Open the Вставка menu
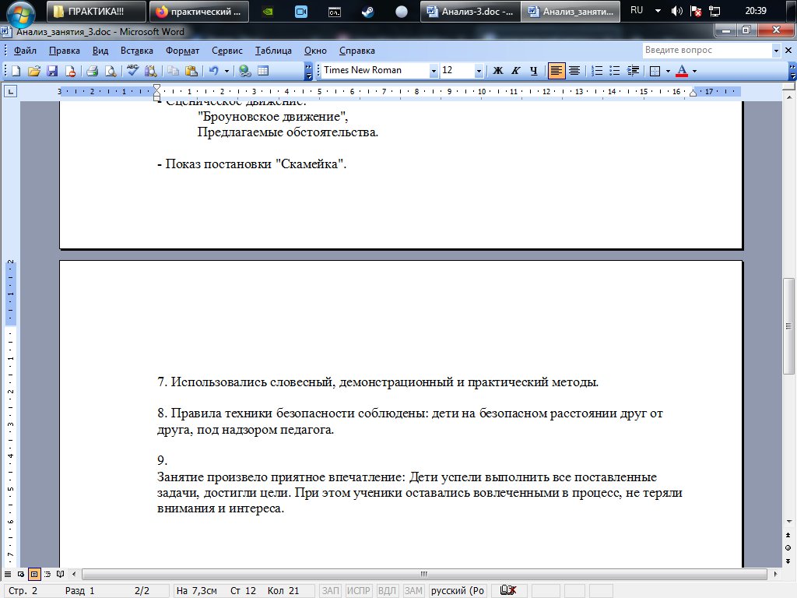The image size is (797, 598). (x=137, y=51)
